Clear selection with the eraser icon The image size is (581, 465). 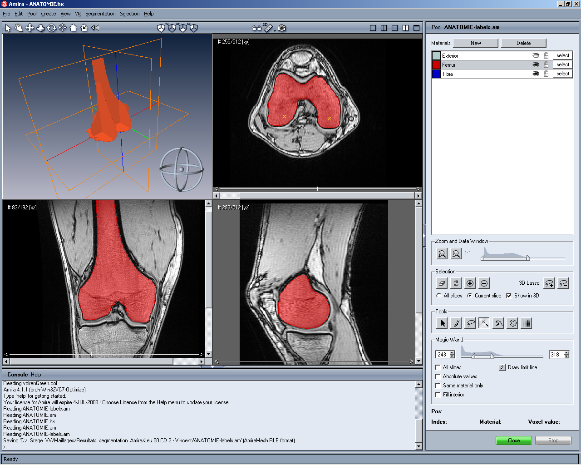point(442,283)
